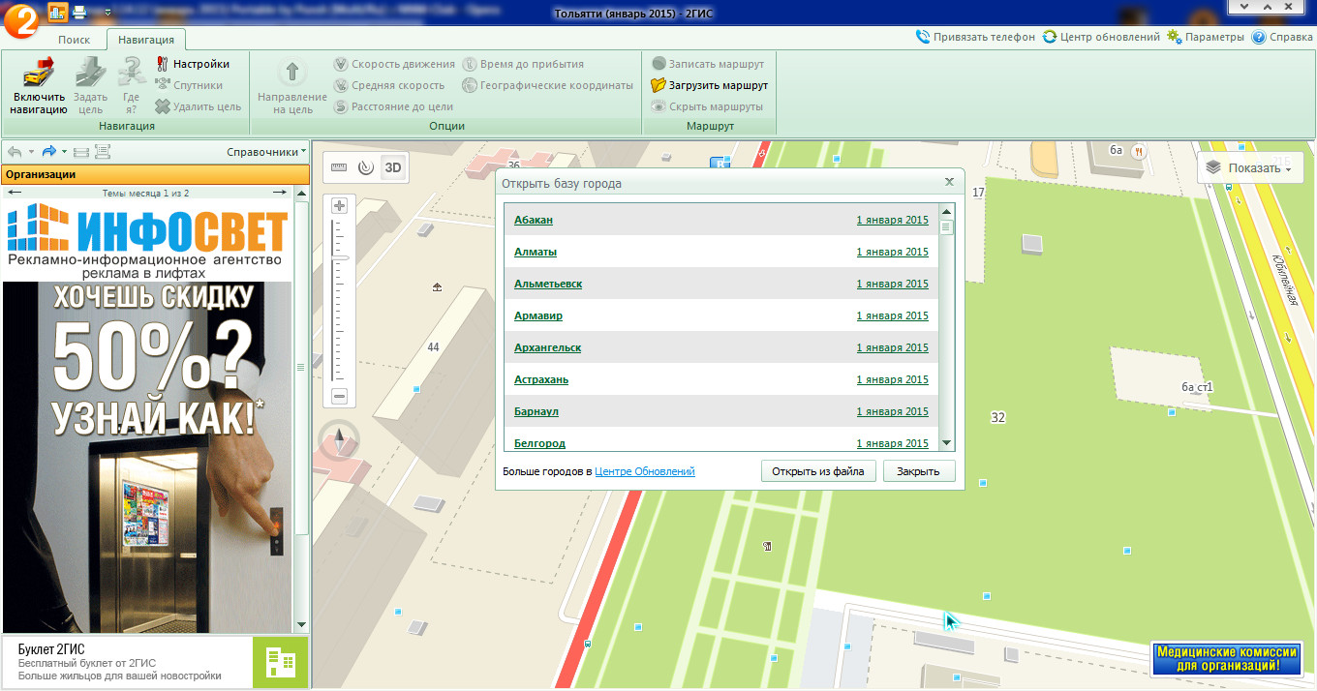
Task: Click the map zoom in plus button
Action: [339, 206]
